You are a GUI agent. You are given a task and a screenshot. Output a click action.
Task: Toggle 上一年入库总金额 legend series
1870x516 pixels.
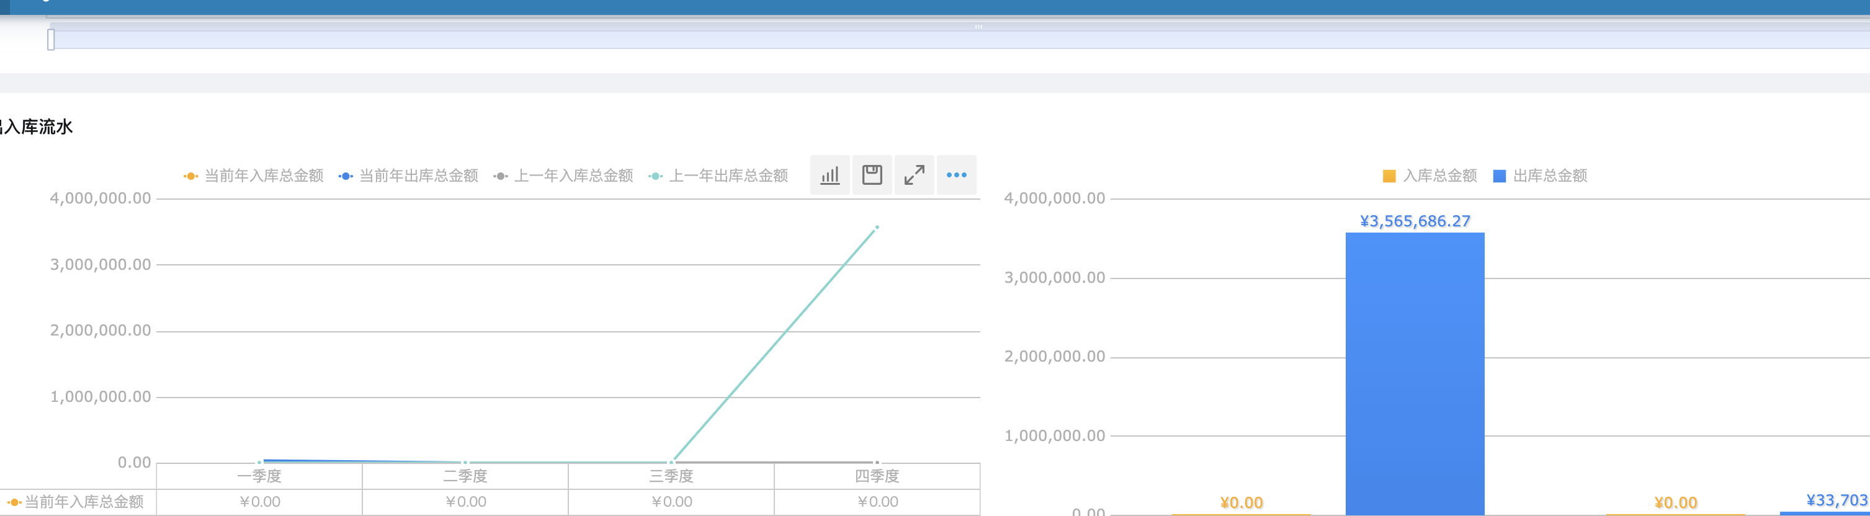click(x=563, y=176)
